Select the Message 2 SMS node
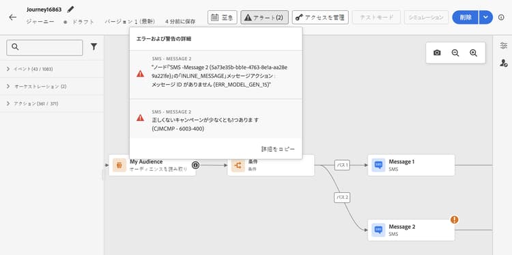This screenshot has height=255, width=512. click(411, 230)
